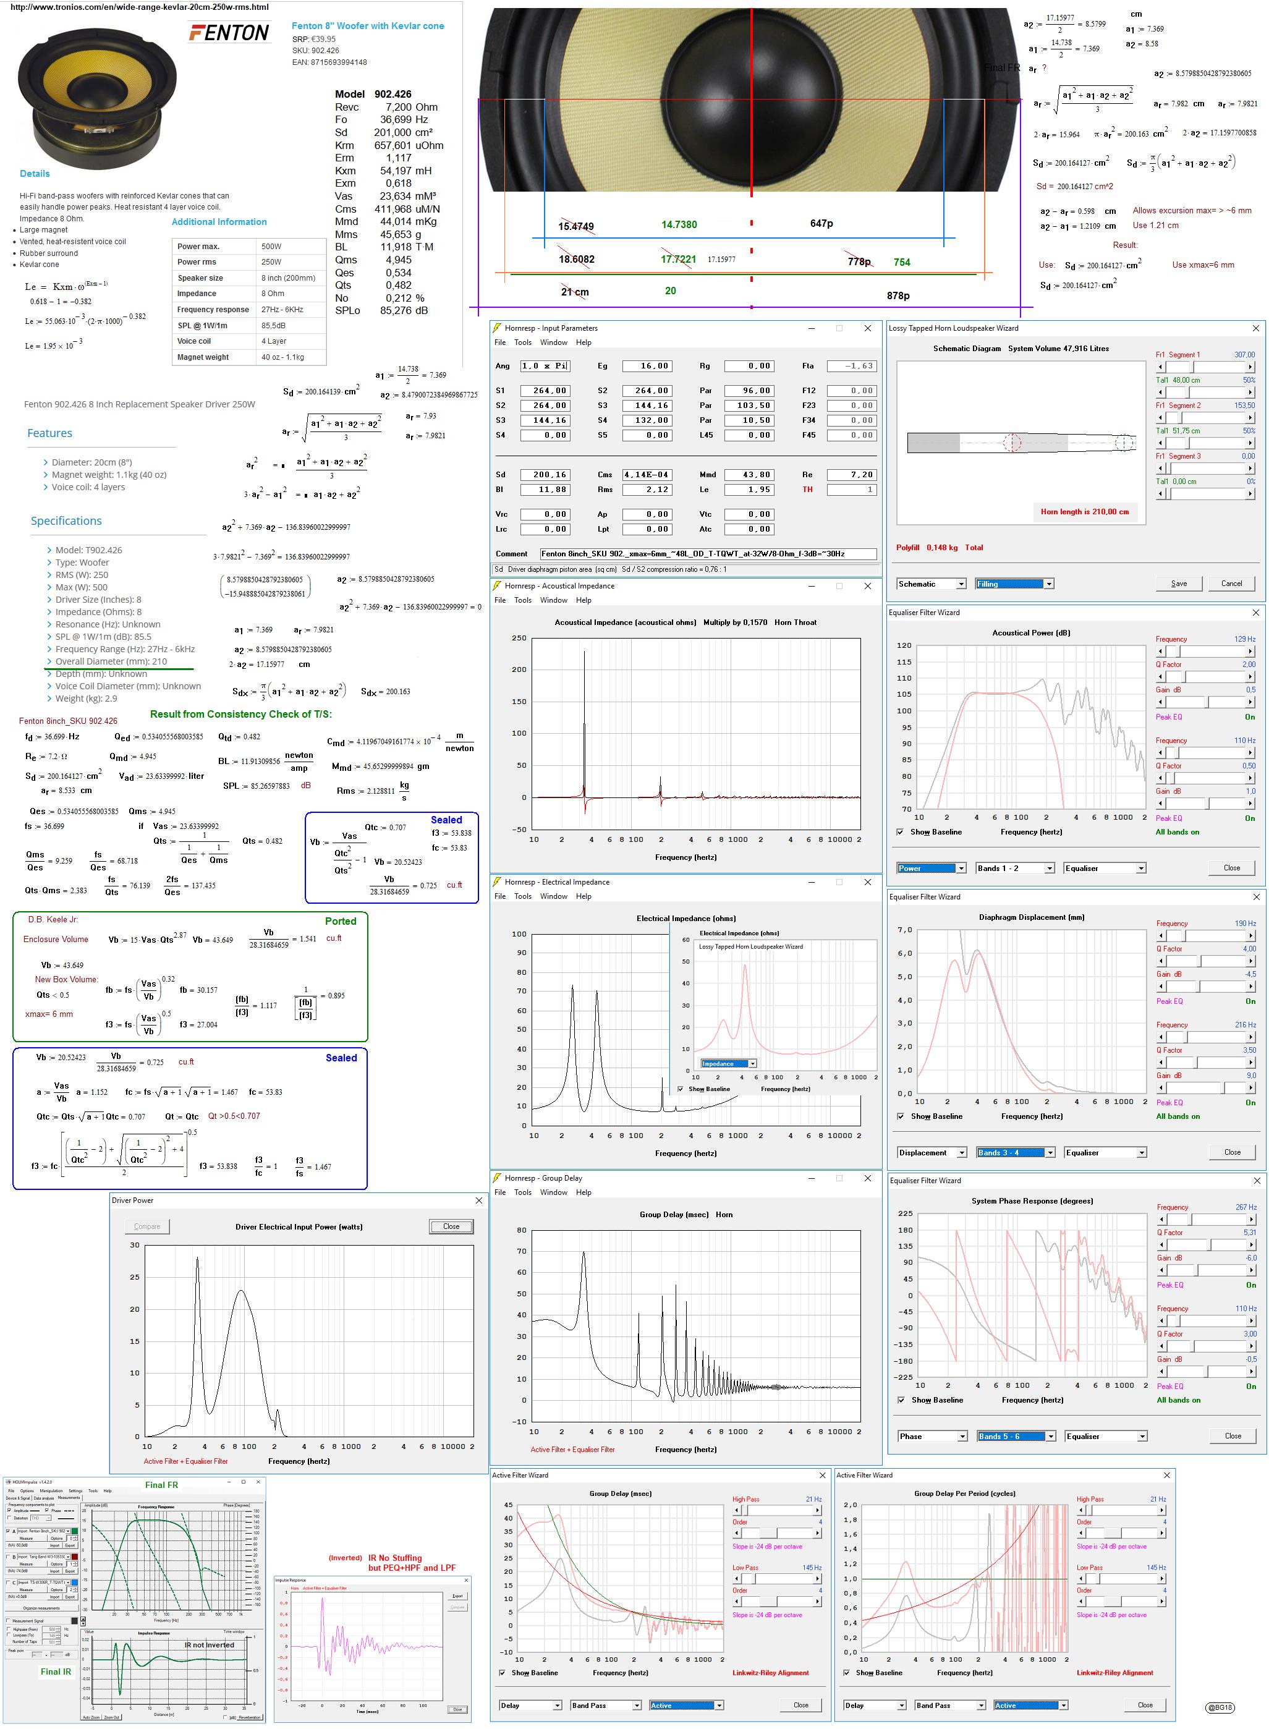Screen dimensions: 1269x1729
Task: Open the Bands 1 - 2 dropdown
Action: [x=1015, y=868]
